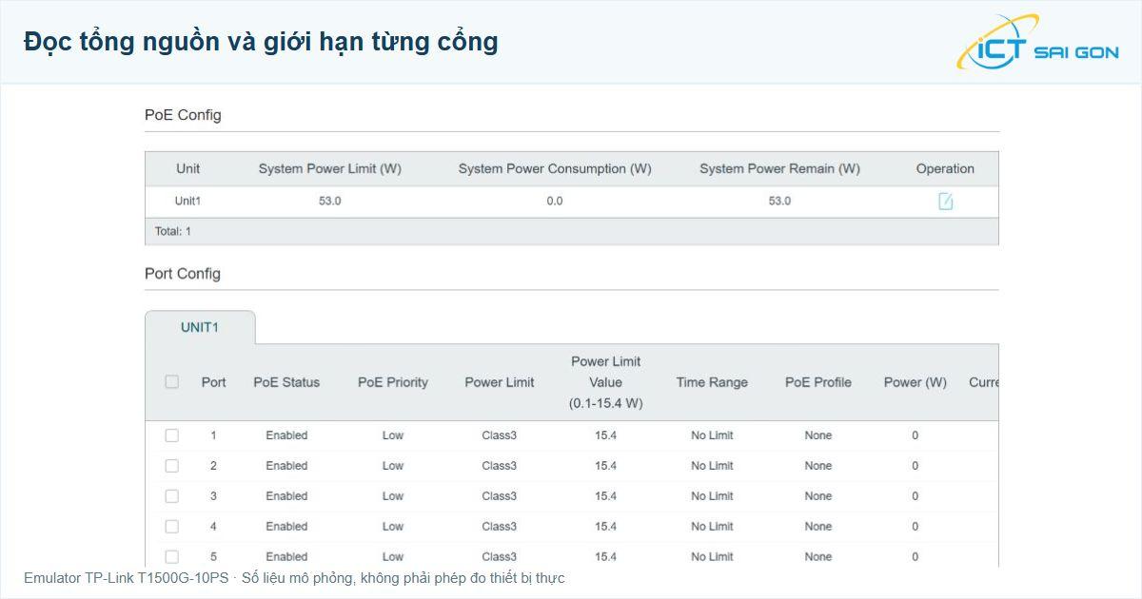Click the ICT Sai Gon logo
This screenshot has width=1142, height=599.
pyautogui.click(x=1037, y=43)
